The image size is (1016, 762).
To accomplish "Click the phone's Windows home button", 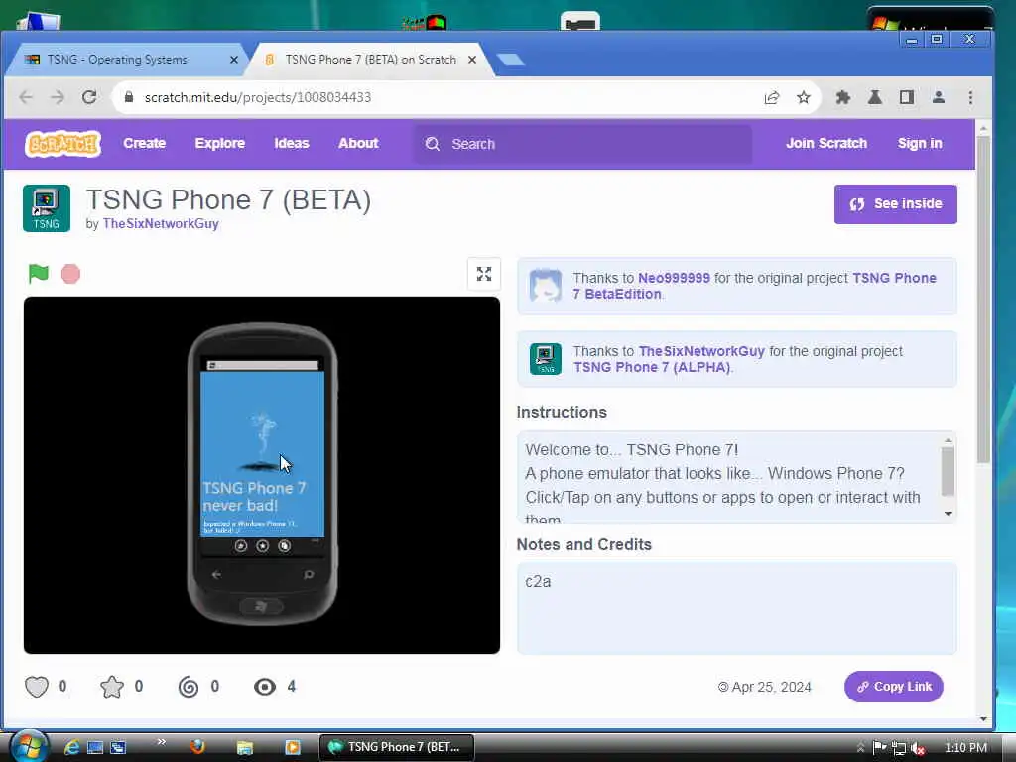I will point(261,606).
